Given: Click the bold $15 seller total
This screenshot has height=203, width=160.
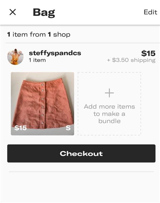Looking at the screenshot, I should click(148, 53).
